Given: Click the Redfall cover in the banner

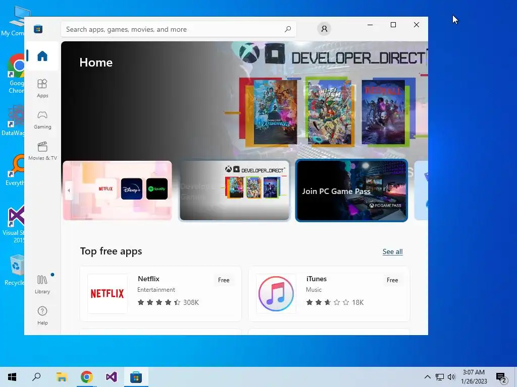Looking at the screenshot, I should click(x=383, y=112).
